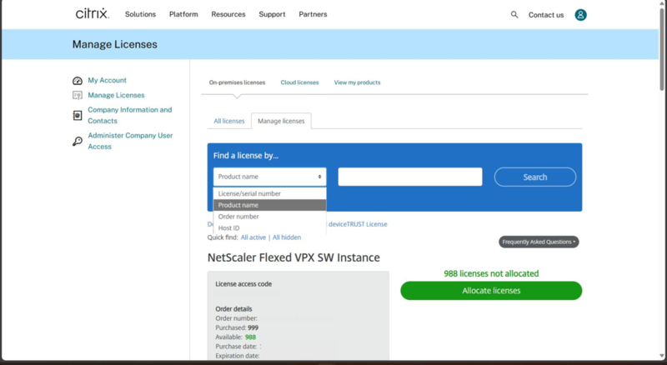Select the Manage licenses tab
667x365 pixels.
(x=281, y=121)
